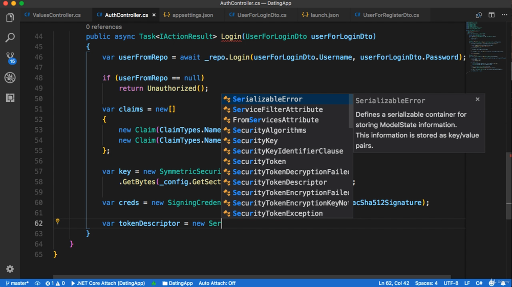Choose SerializableError from suggestions

pos(285,99)
